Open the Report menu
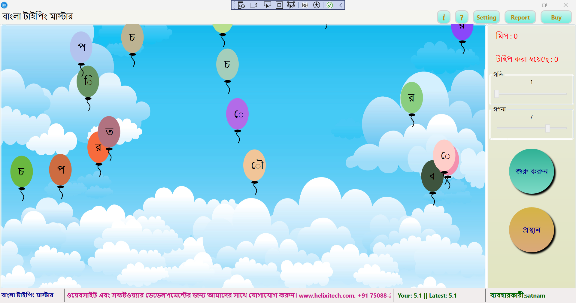 pyautogui.click(x=520, y=17)
